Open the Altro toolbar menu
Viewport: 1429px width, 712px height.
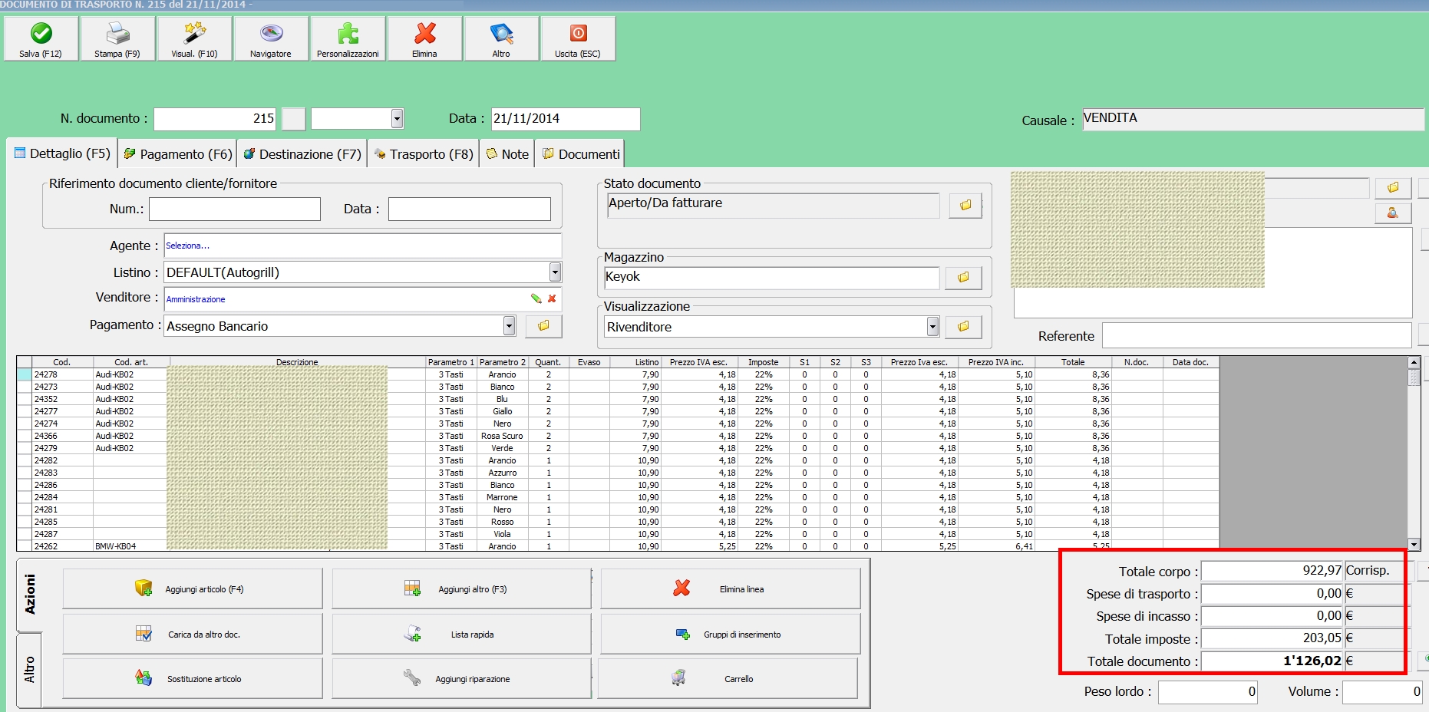(x=501, y=39)
